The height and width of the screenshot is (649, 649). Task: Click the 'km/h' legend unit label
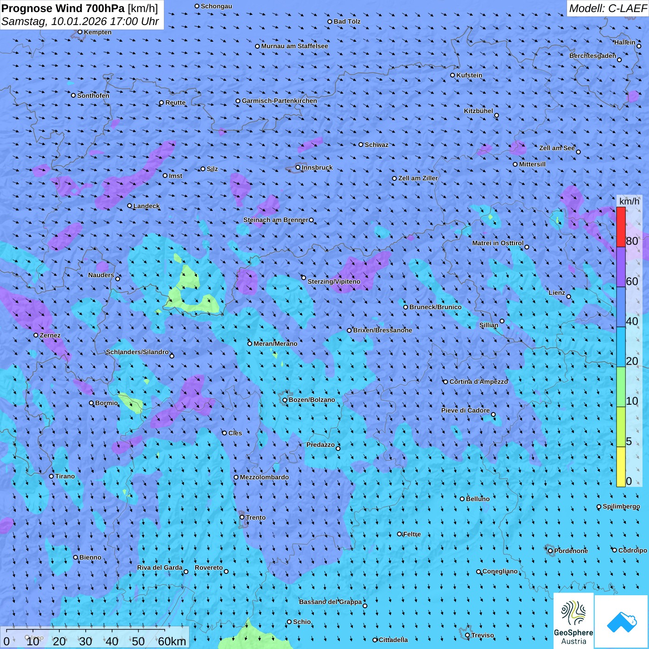coord(629,201)
